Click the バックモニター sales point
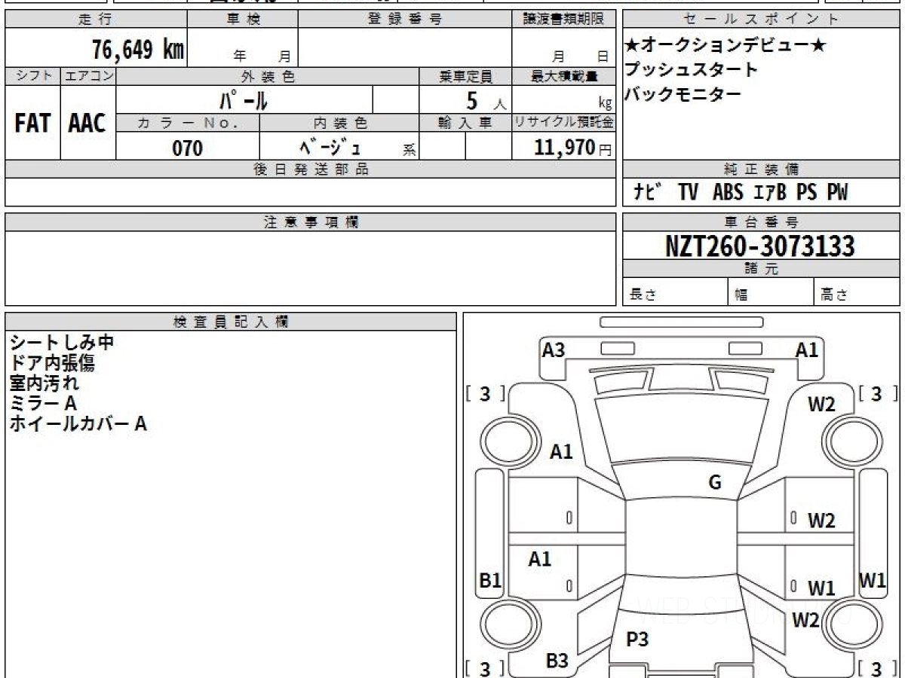Image resolution: width=905 pixels, height=678 pixels. [683, 94]
